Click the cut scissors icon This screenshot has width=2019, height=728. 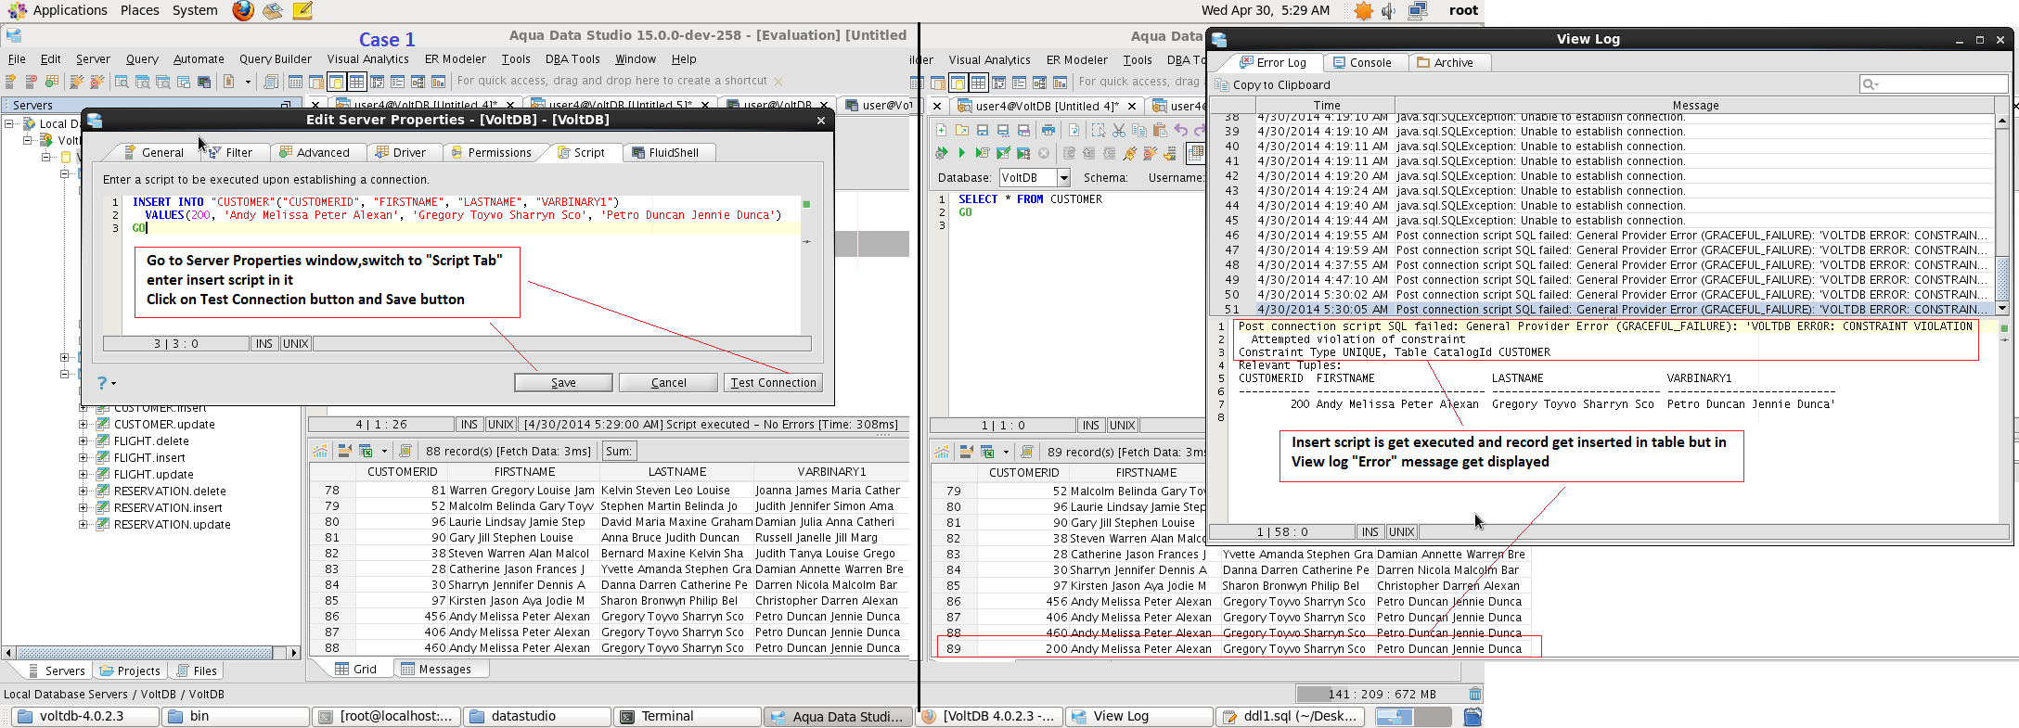click(1119, 130)
